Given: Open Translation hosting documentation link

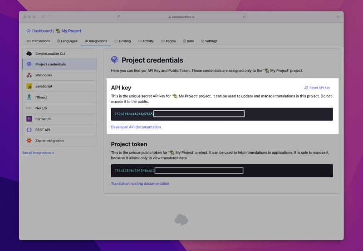Looking at the screenshot, I should pos(140,183).
